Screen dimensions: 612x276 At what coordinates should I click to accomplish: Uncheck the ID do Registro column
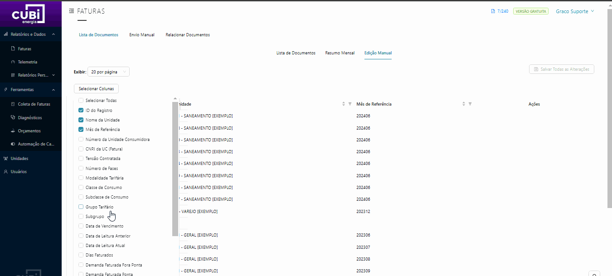[81, 111]
